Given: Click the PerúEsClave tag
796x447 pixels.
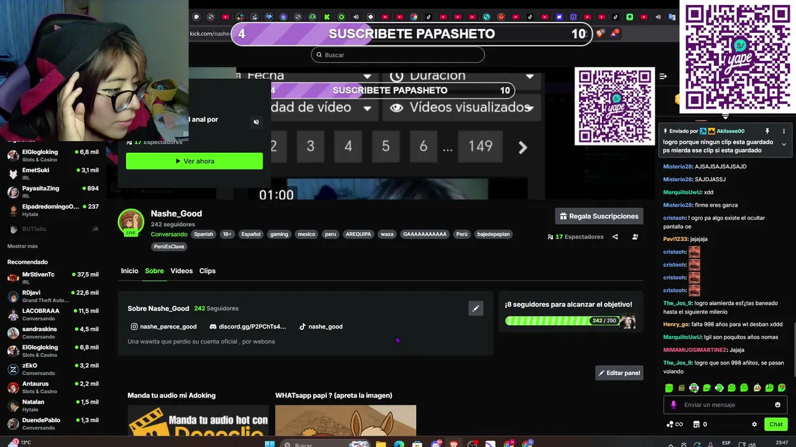Looking at the screenshot, I should pos(169,246).
